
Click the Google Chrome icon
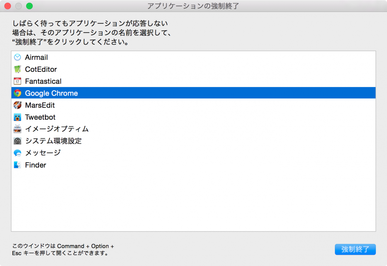click(17, 93)
